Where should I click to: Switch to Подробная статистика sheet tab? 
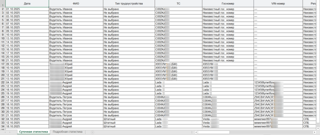pos(67,132)
